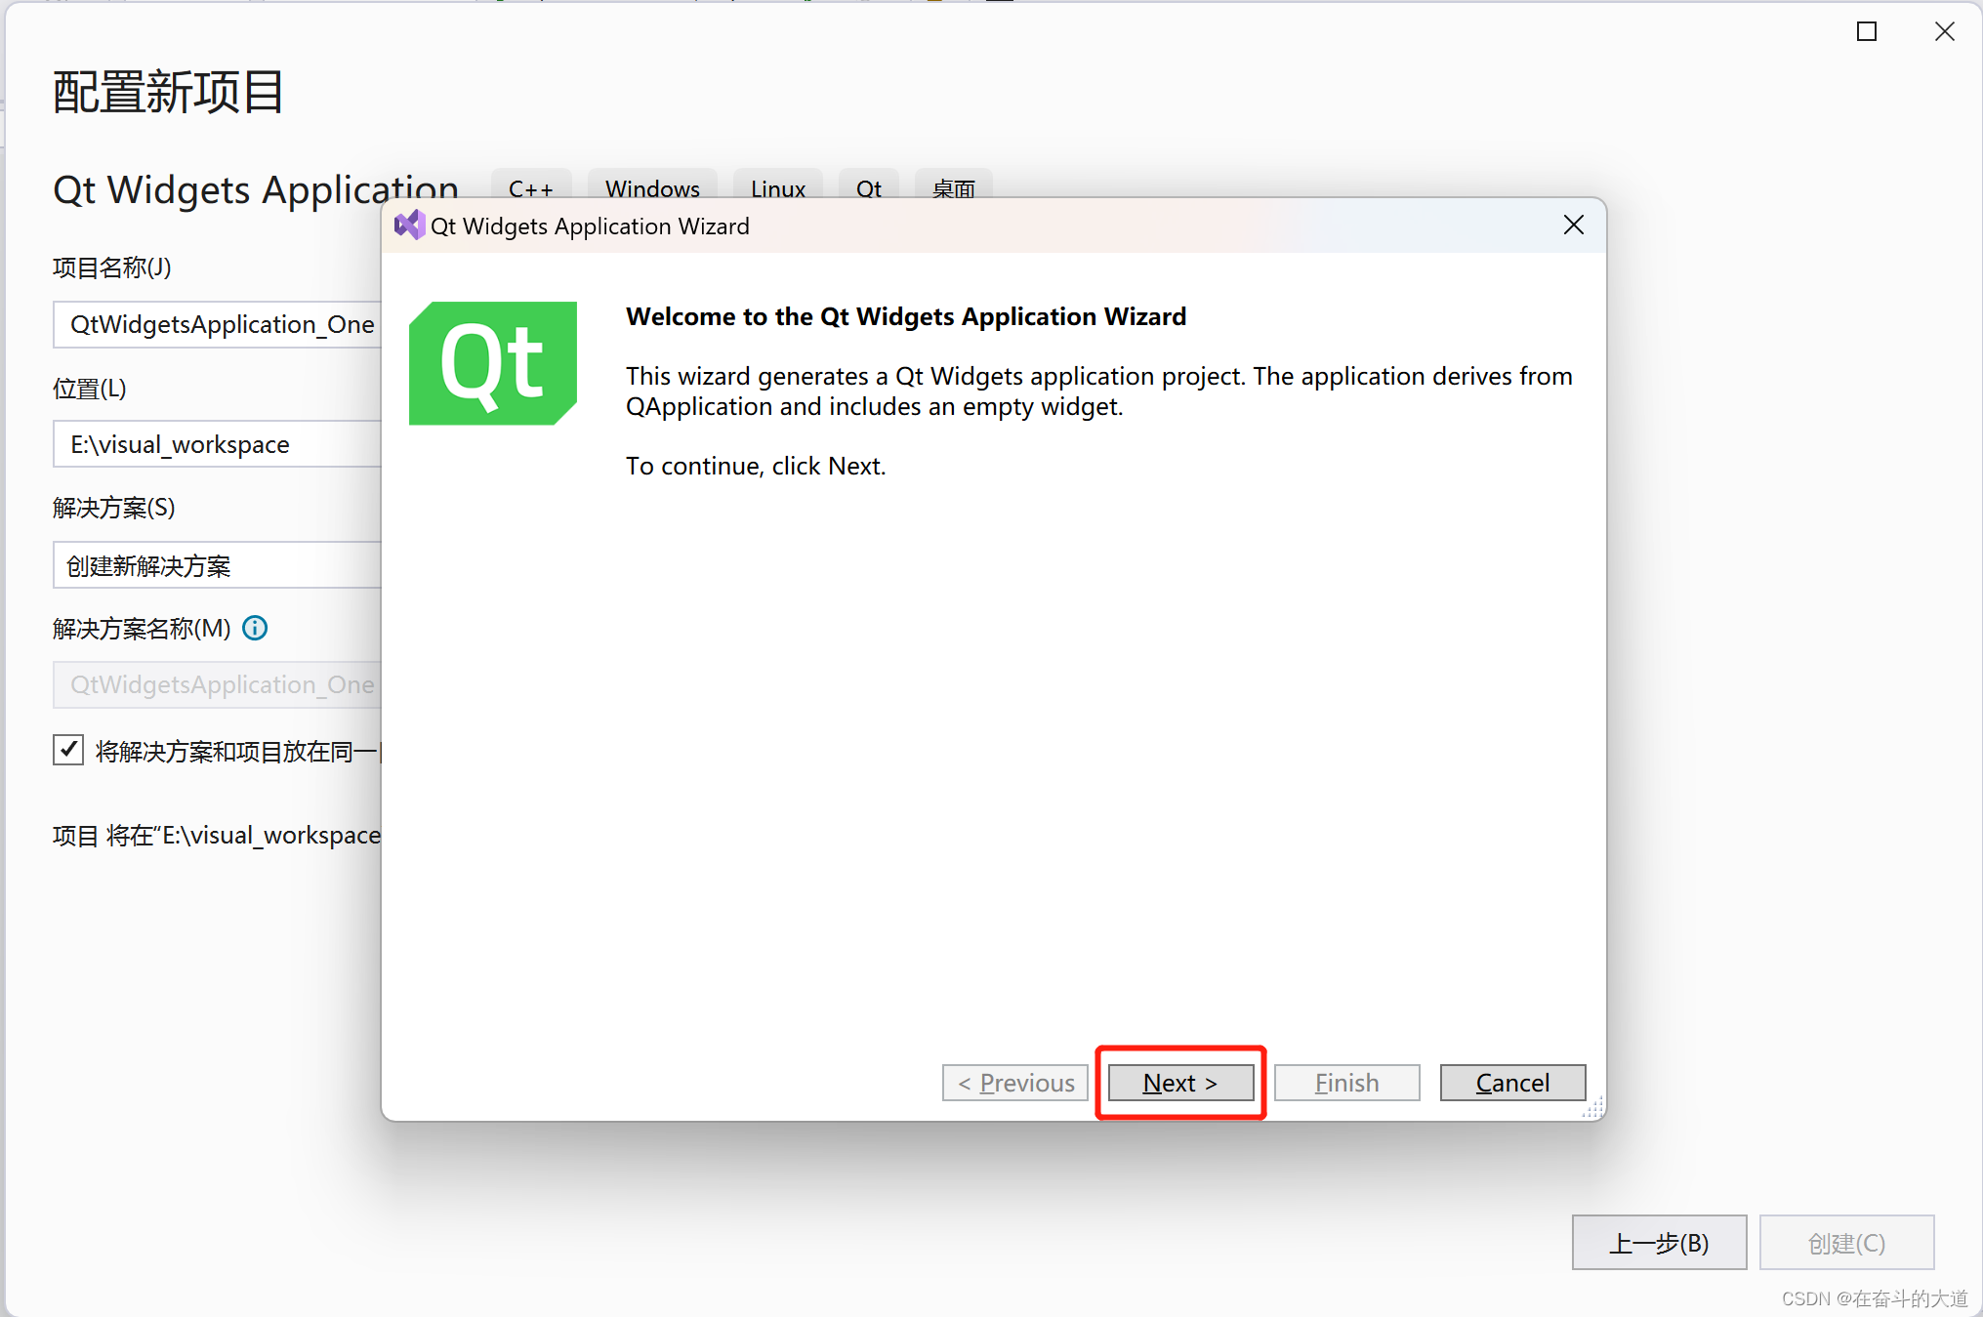The image size is (1983, 1317).
Task: Click the 上一步(B) back button
Action: (x=1658, y=1242)
